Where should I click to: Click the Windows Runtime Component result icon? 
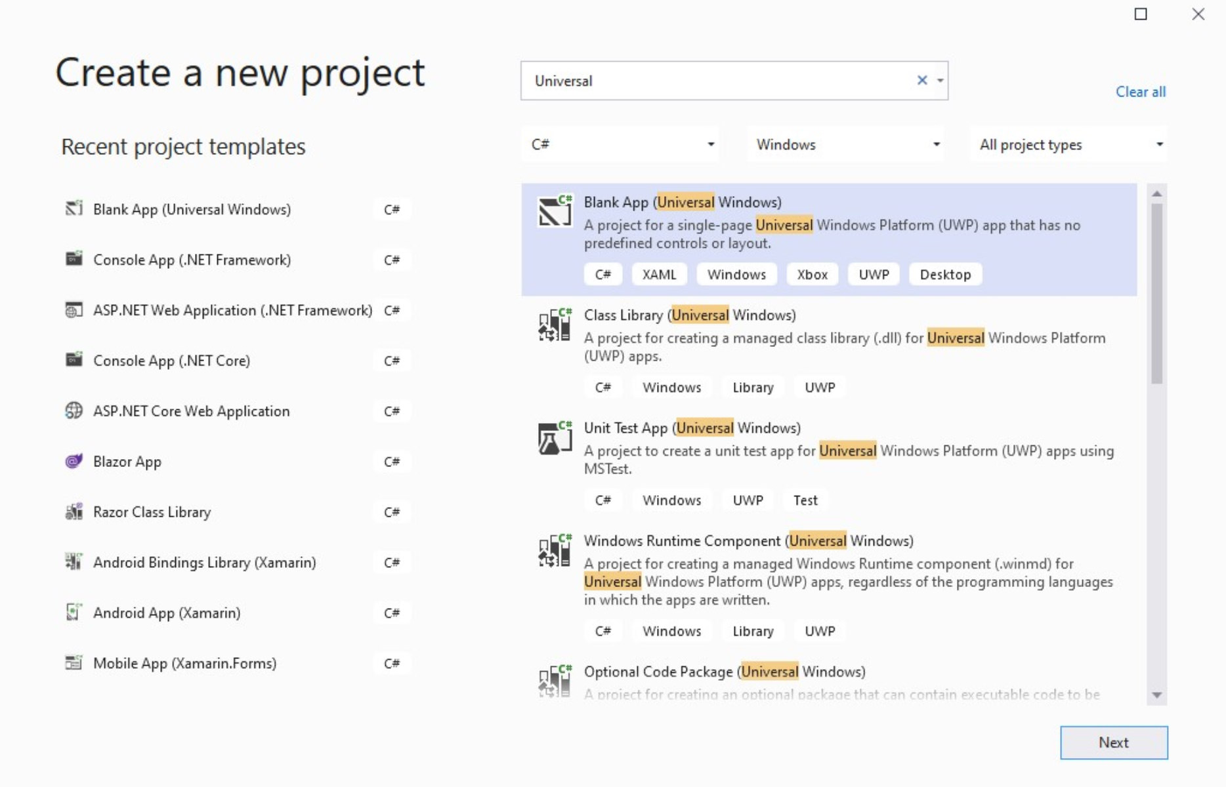point(555,550)
